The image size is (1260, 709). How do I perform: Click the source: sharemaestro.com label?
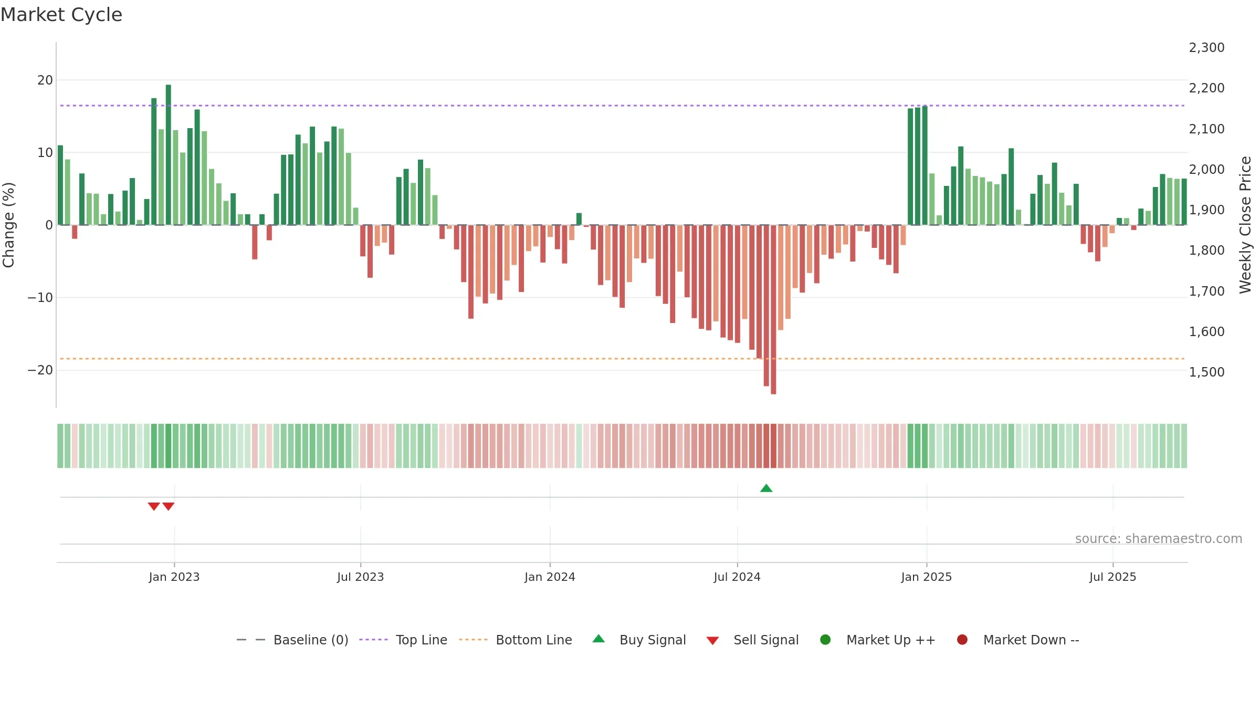coord(1159,539)
